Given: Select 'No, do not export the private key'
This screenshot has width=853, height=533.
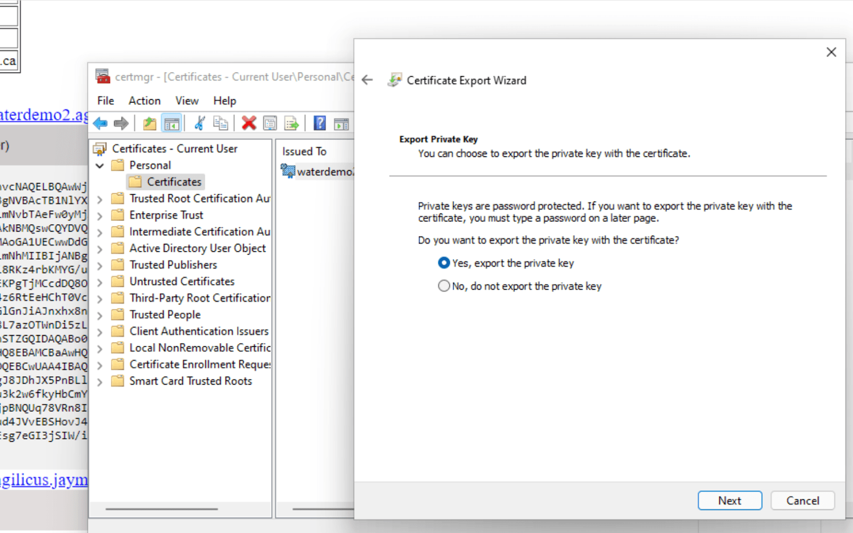Looking at the screenshot, I should pyautogui.click(x=444, y=286).
